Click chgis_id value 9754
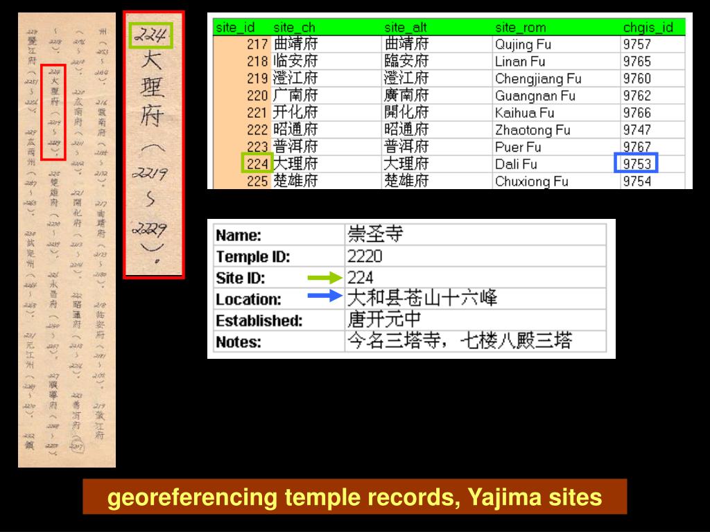710x532 pixels. (637, 181)
